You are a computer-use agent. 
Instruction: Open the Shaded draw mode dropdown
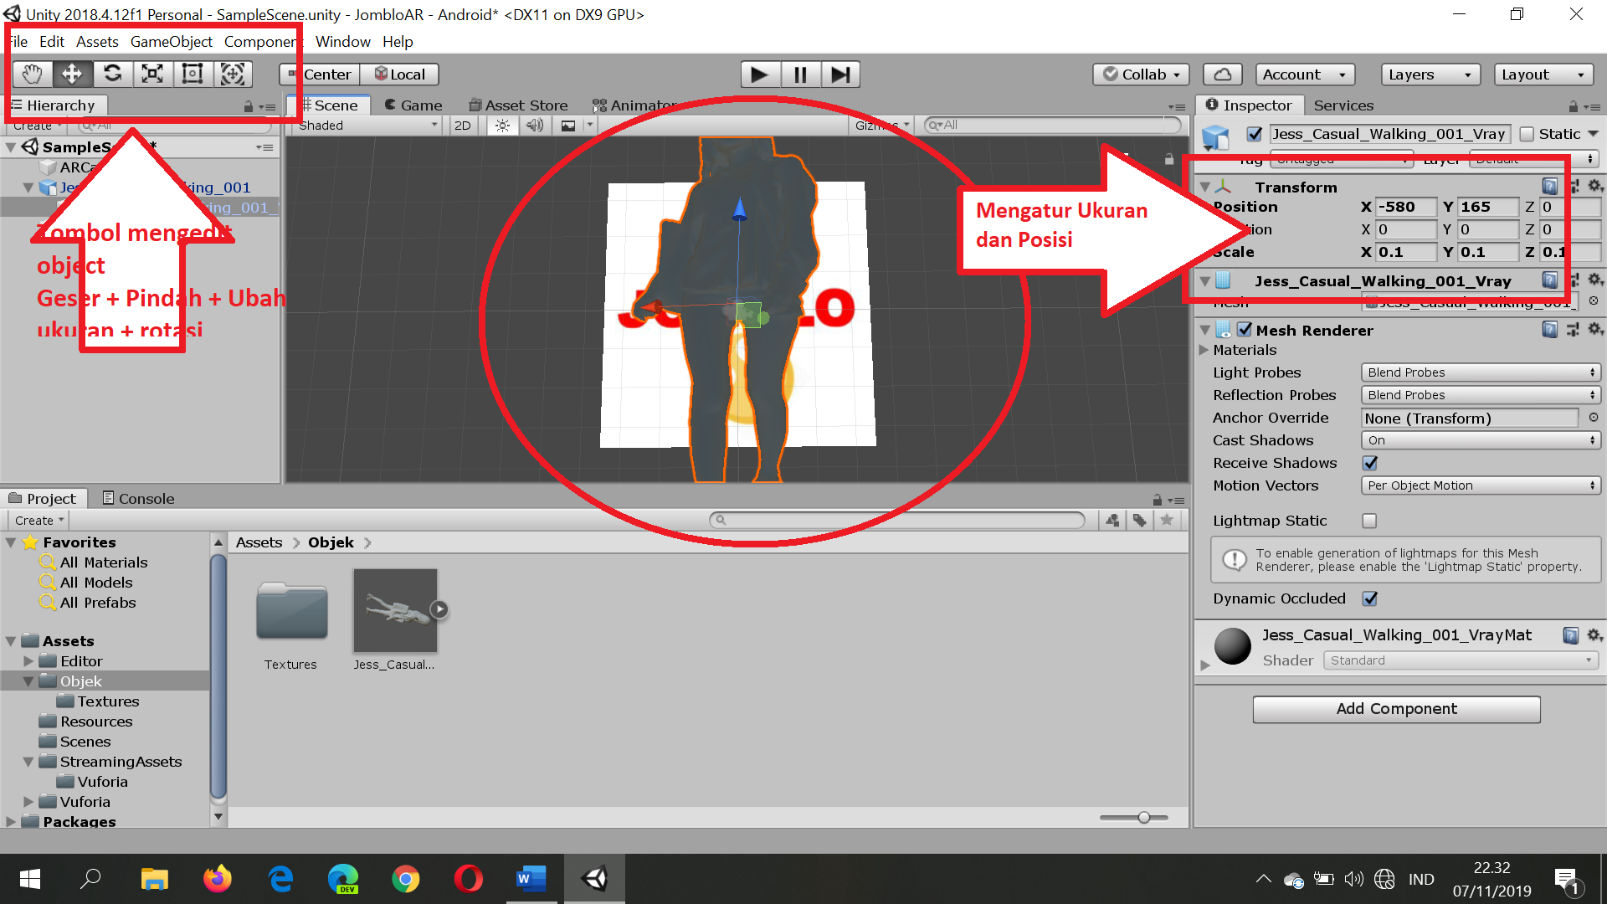(x=369, y=126)
